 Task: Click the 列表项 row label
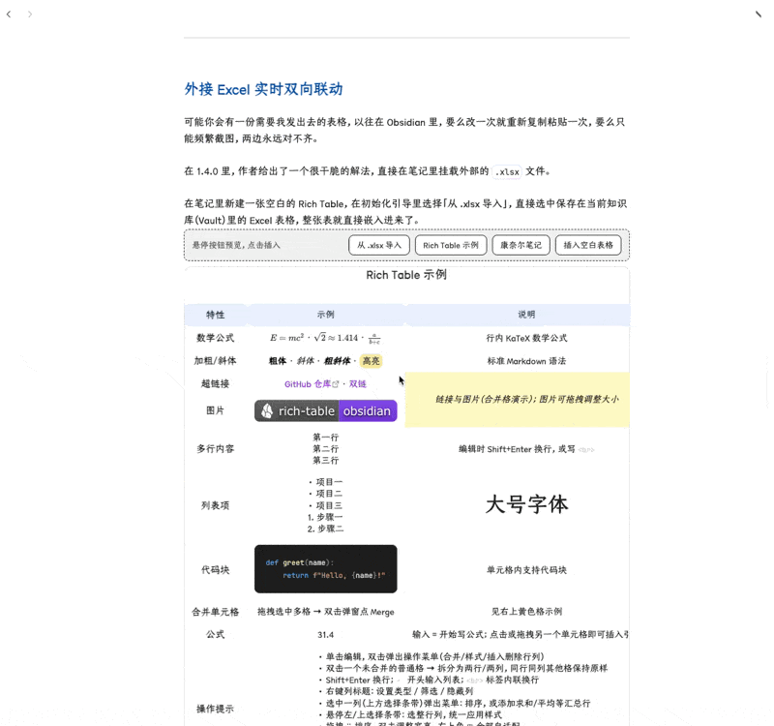[215, 505]
